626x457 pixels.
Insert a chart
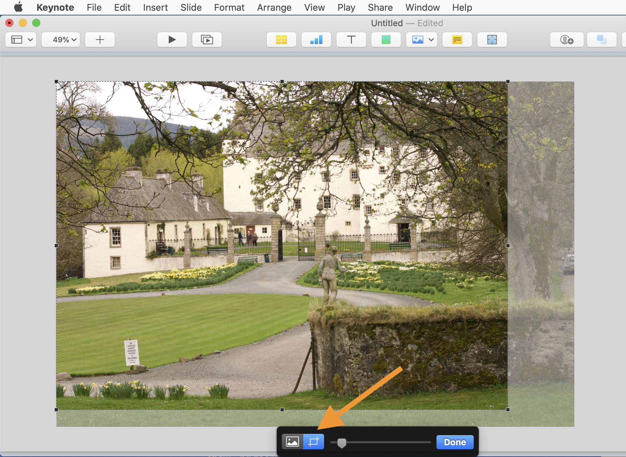316,40
